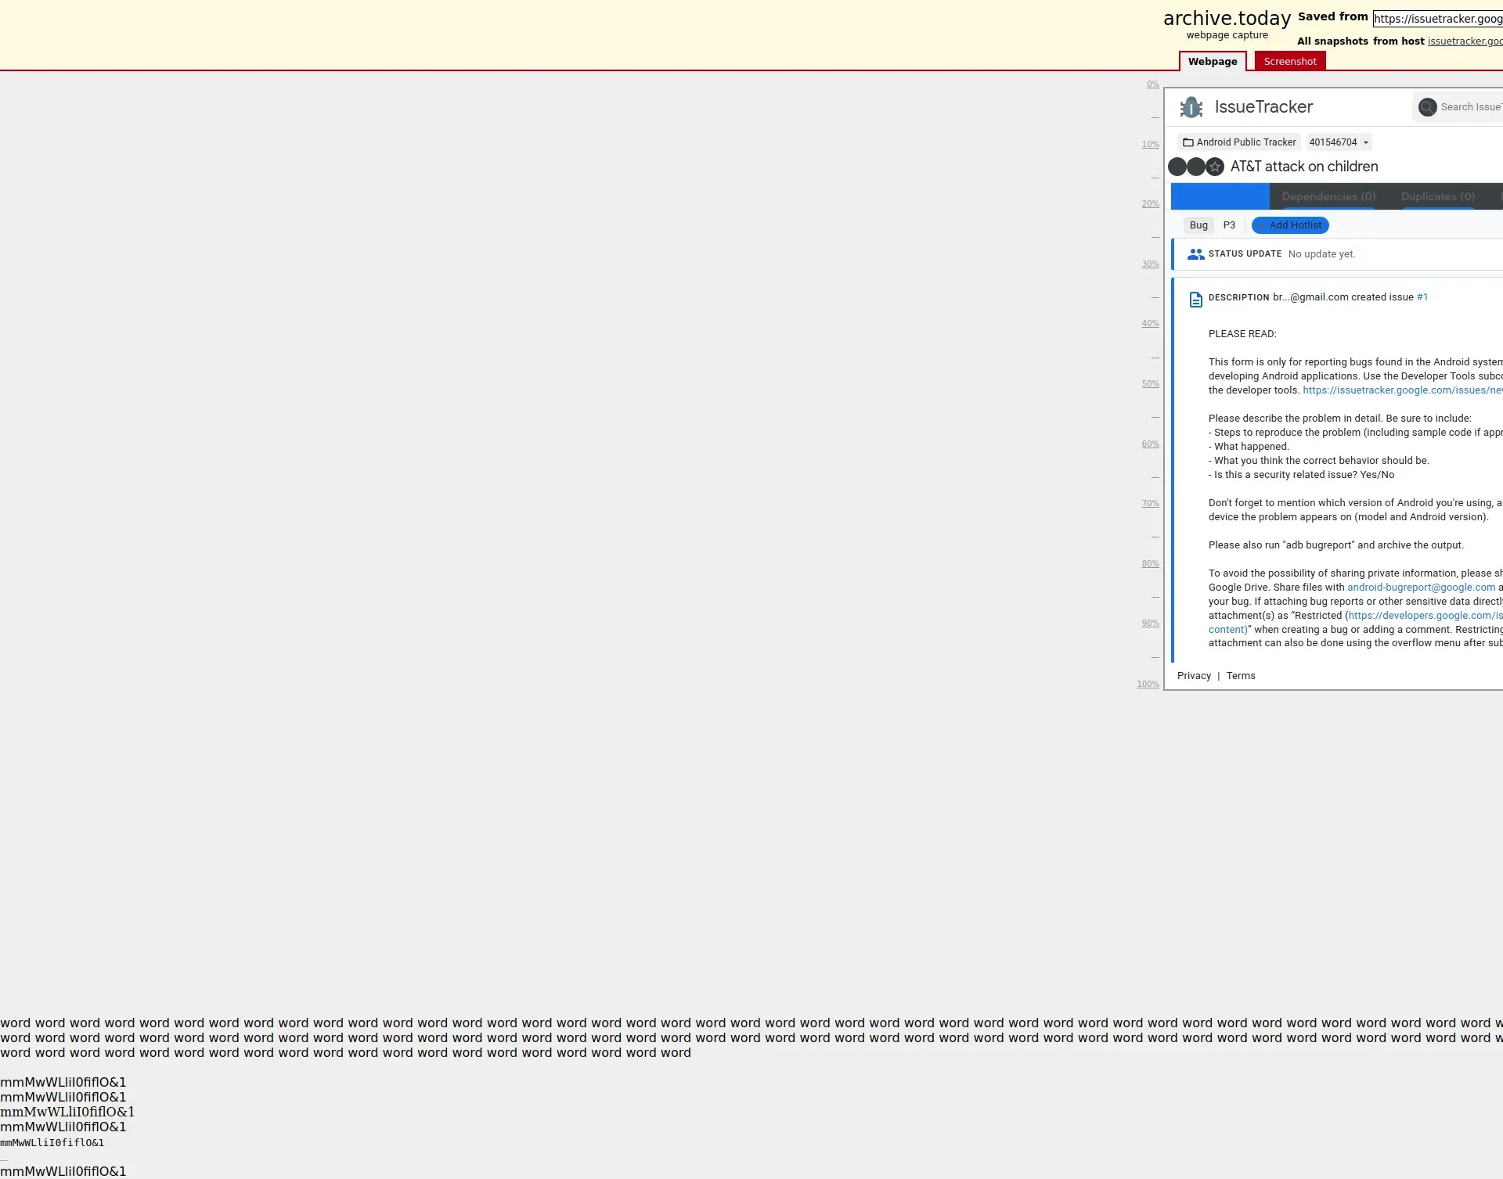Click the Bug type chip
This screenshot has width=1503, height=1179.
[x=1198, y=225]
